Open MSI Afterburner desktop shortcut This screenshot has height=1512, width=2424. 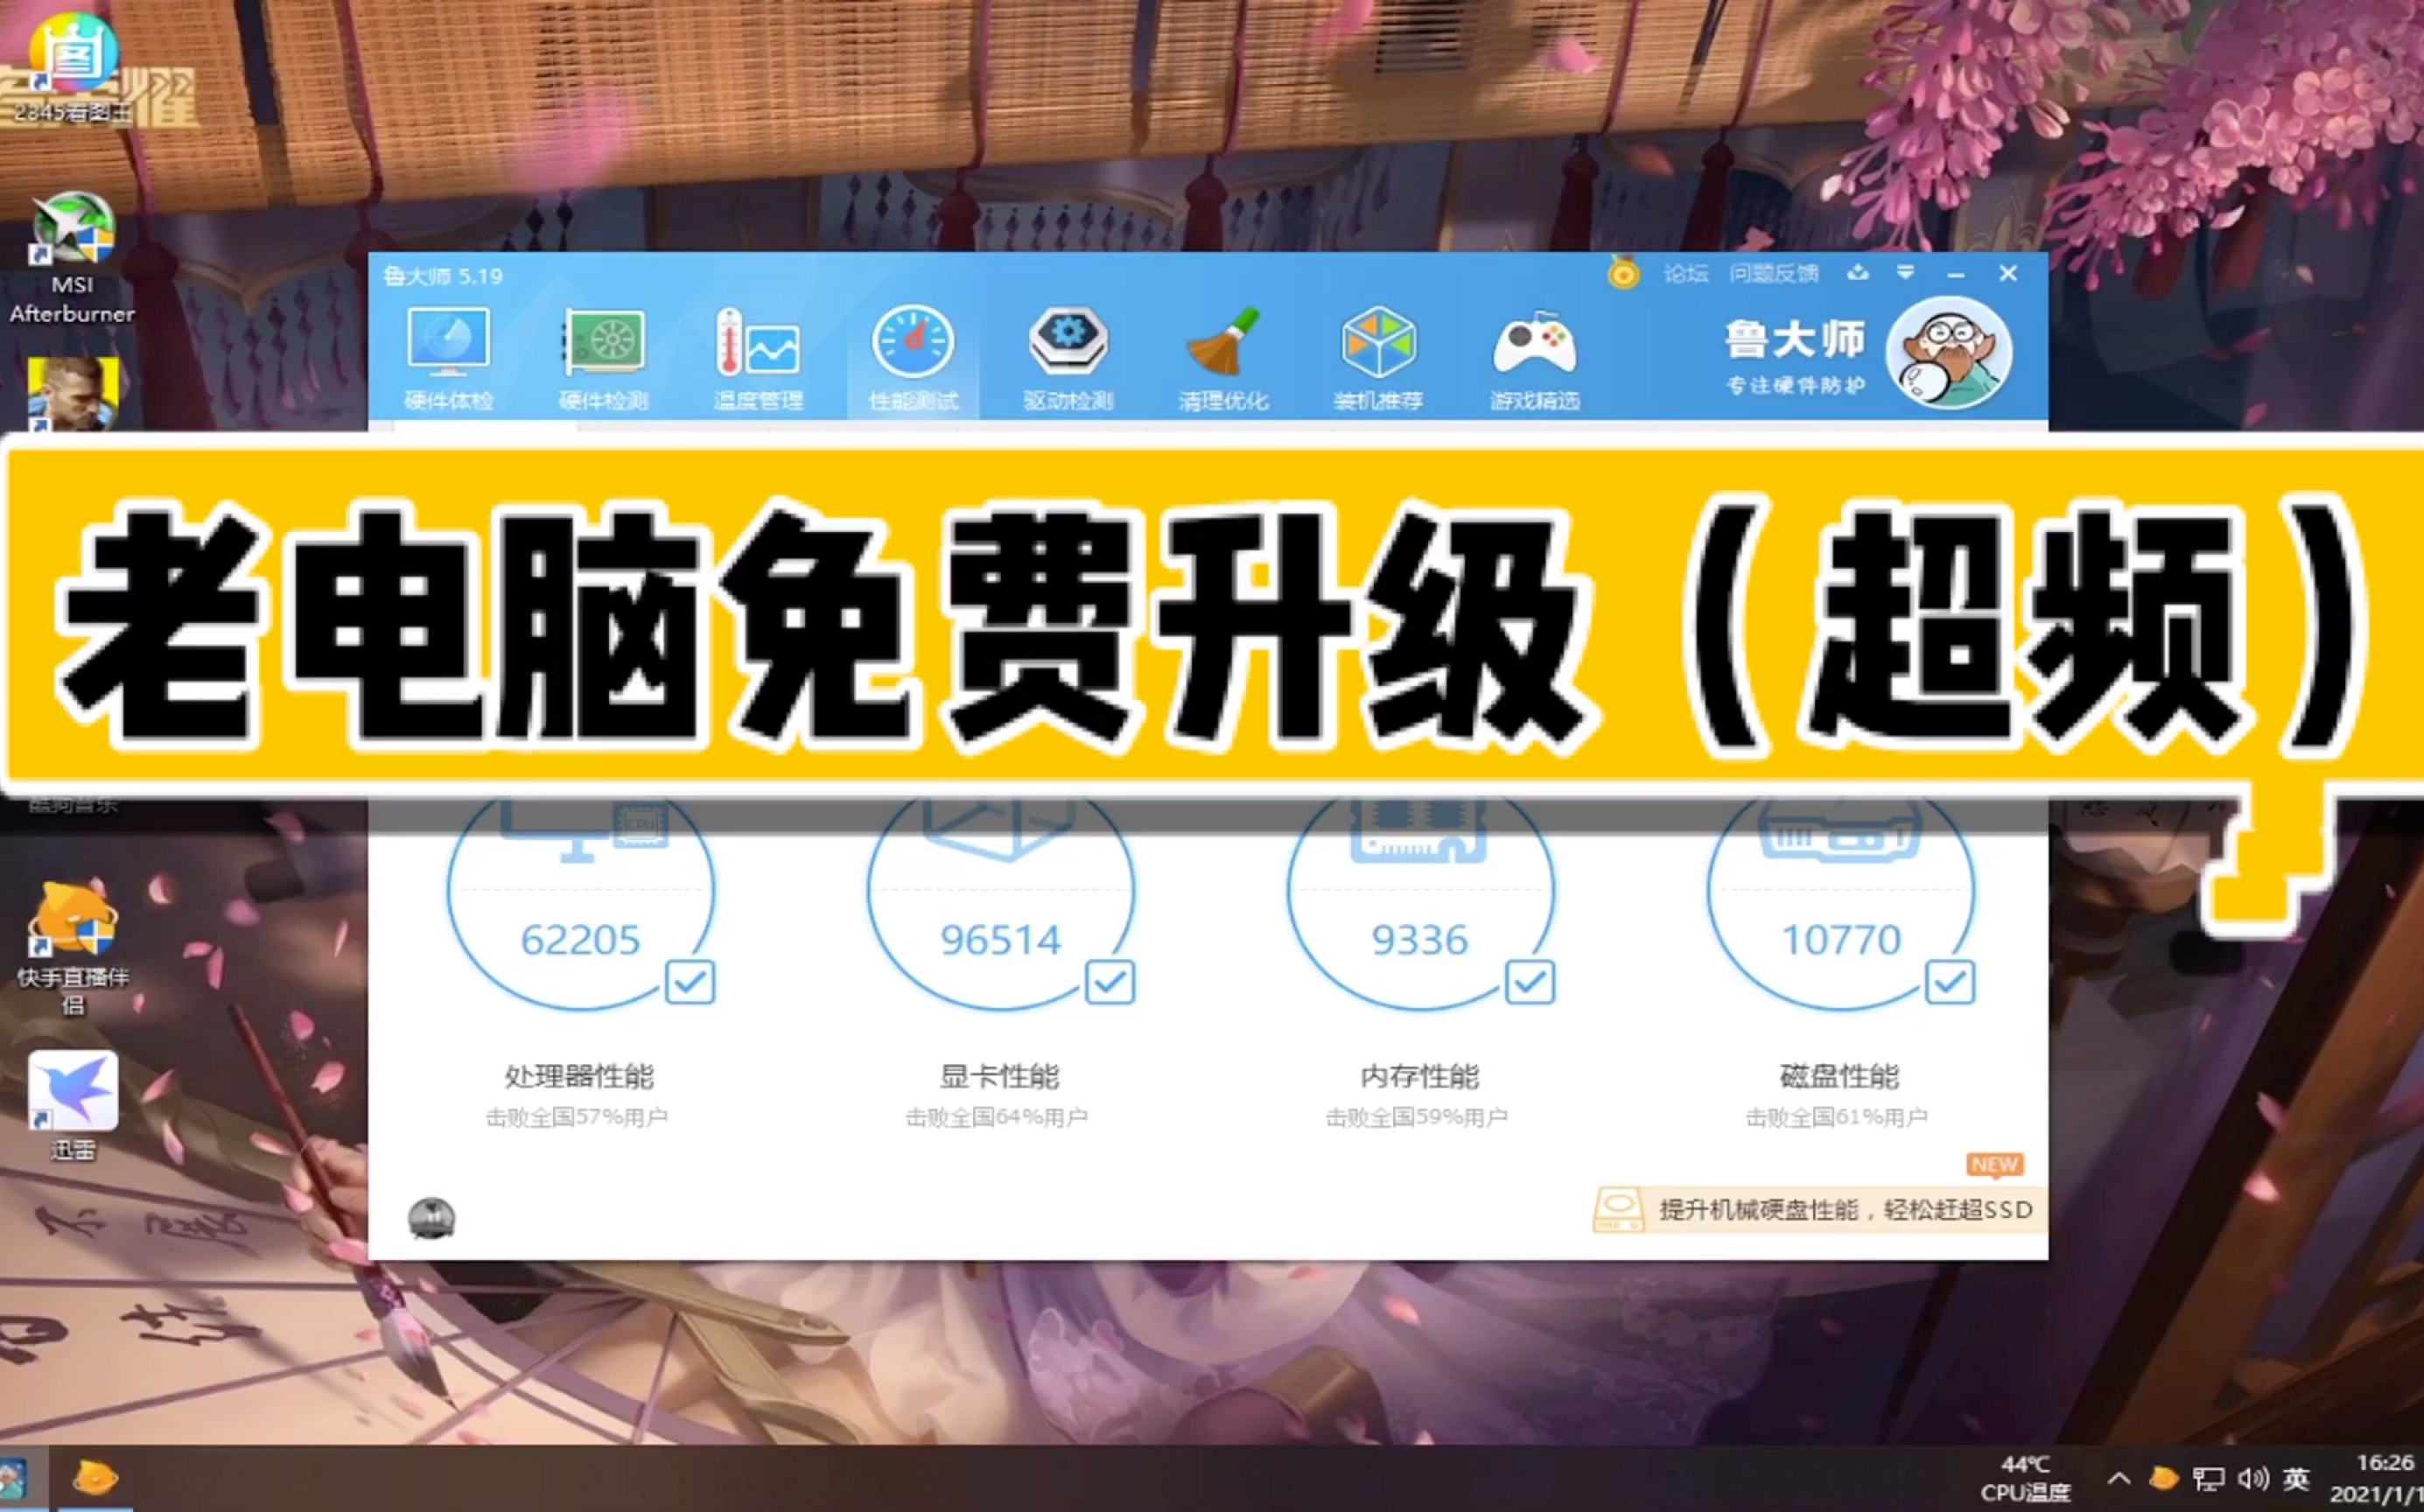(x=72, y=258)
